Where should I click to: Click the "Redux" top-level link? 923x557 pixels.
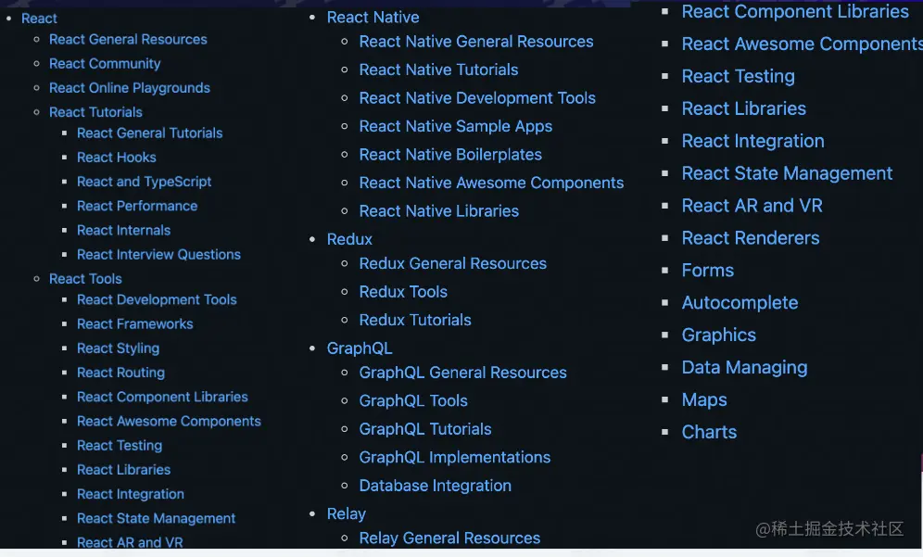(349, 239)
